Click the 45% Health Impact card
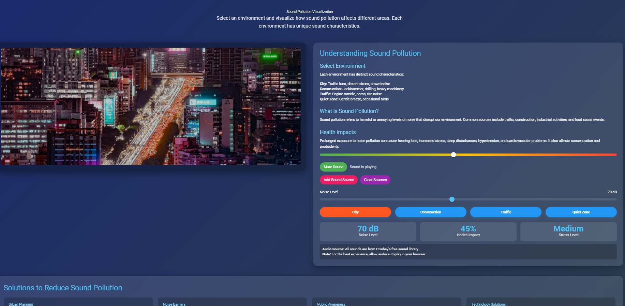625x306 pixels. [x=468, y=231]
